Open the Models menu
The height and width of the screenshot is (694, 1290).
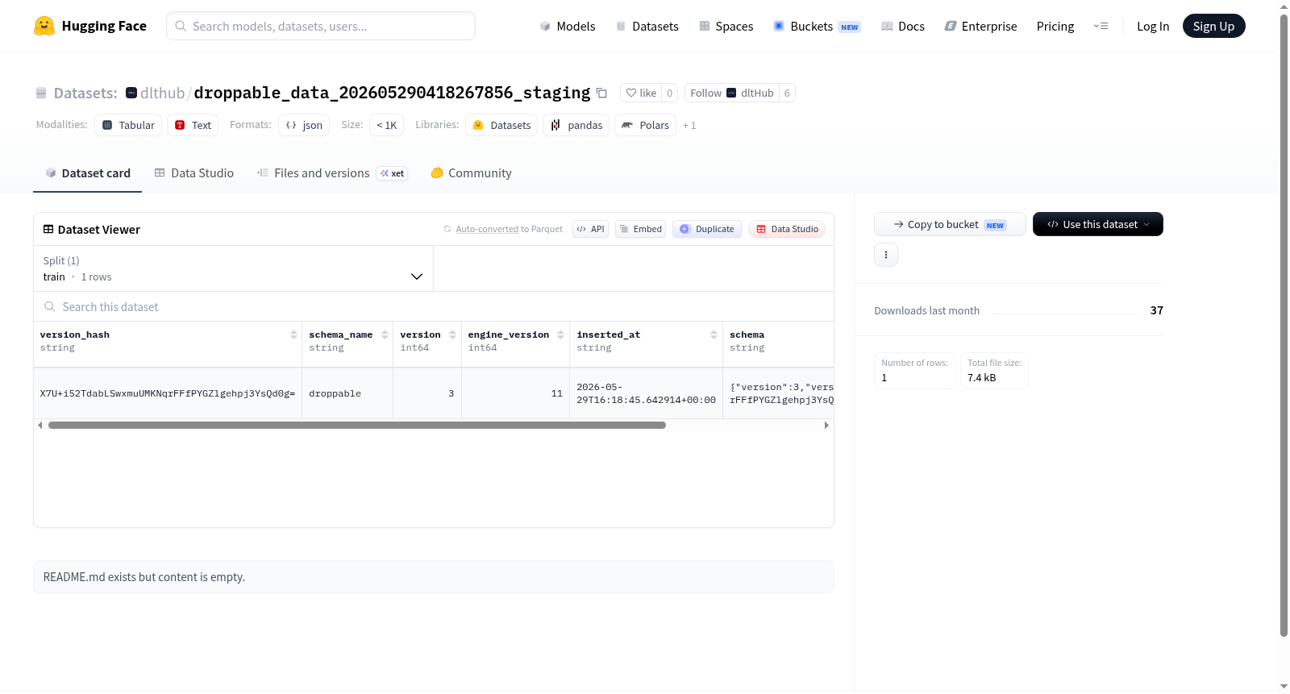pos(568,26)
